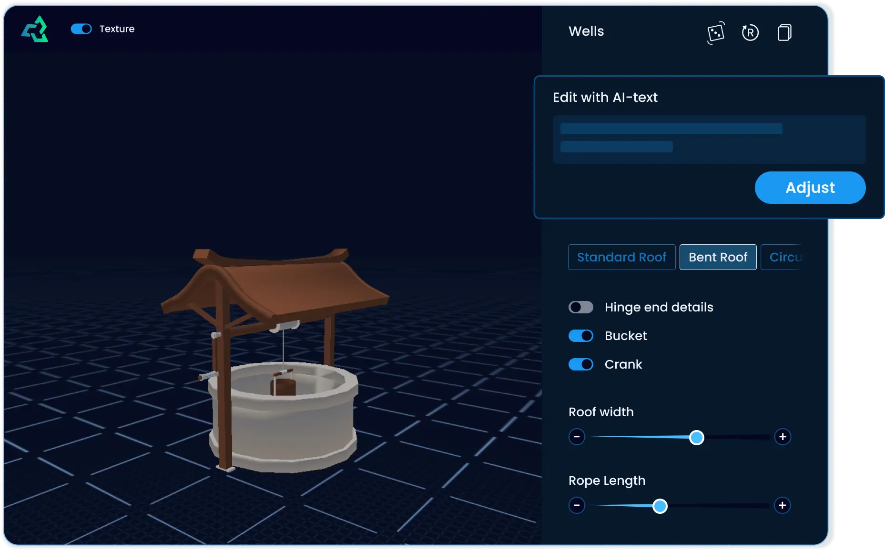Image resolution: width=885 pixels, height=551 pixels.
Task: Disable the Crank toggle
Action: [581, 364]
